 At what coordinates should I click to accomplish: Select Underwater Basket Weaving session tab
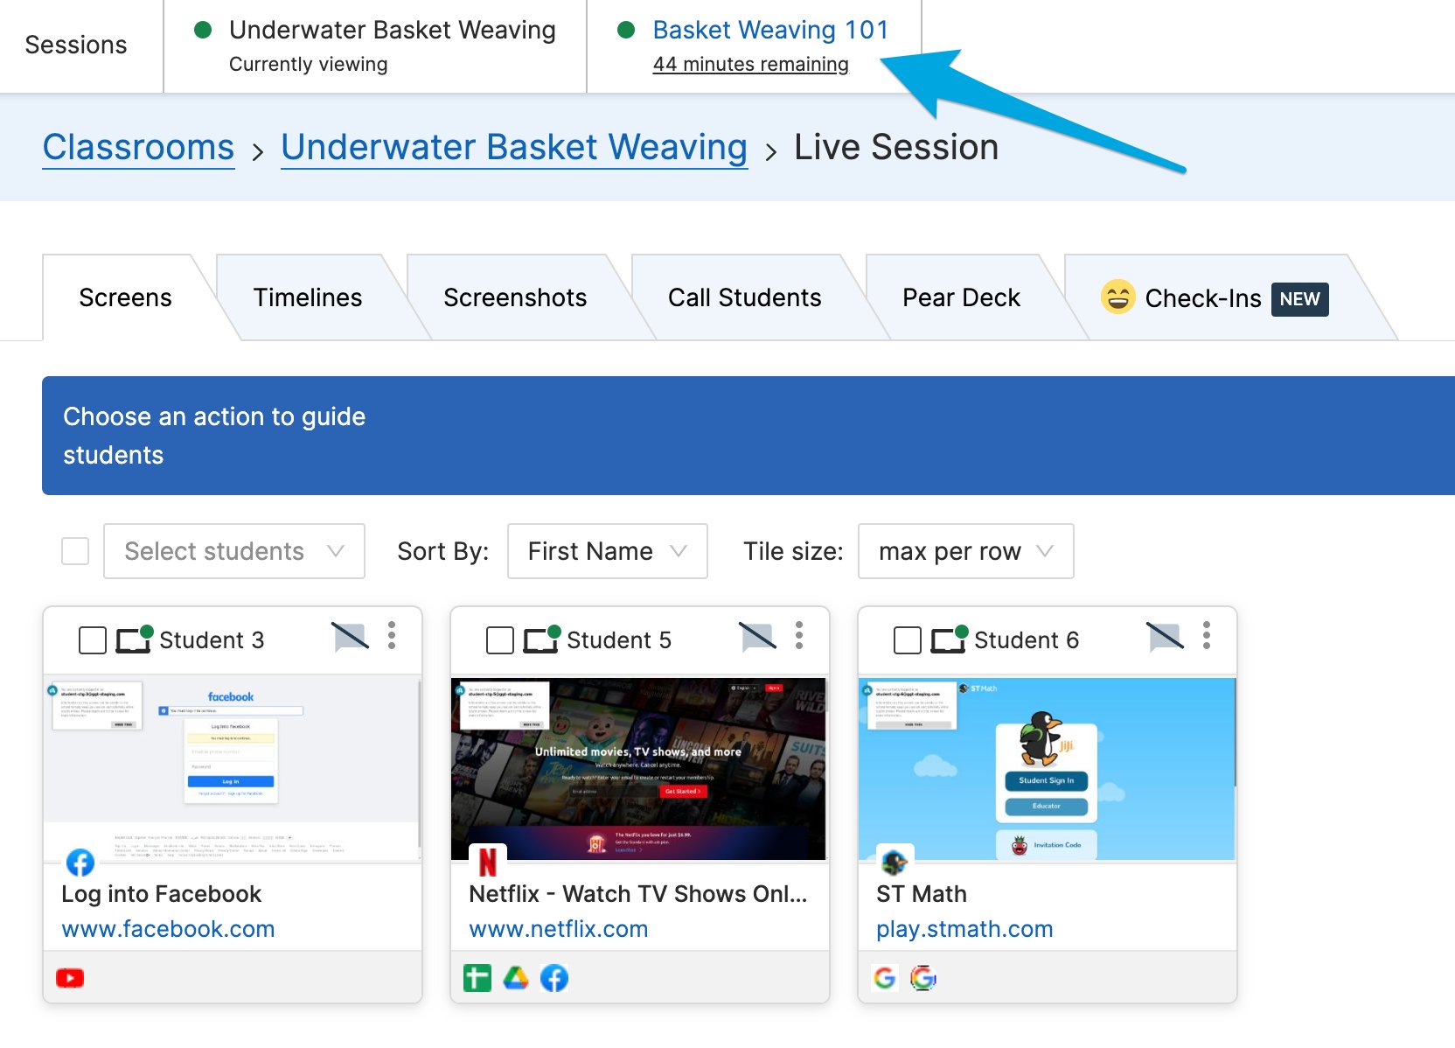[x=375, y=46]
